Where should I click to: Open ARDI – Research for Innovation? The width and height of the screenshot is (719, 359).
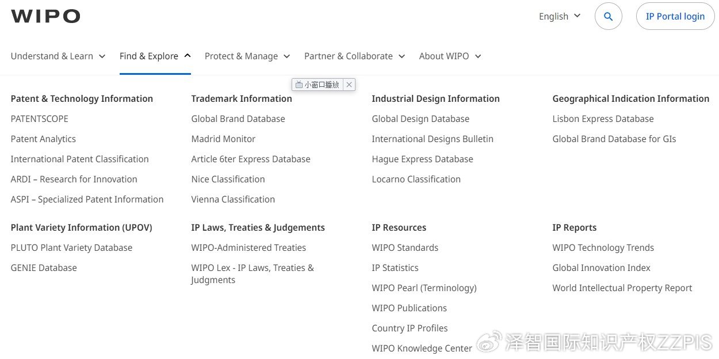tap(74, 179)
